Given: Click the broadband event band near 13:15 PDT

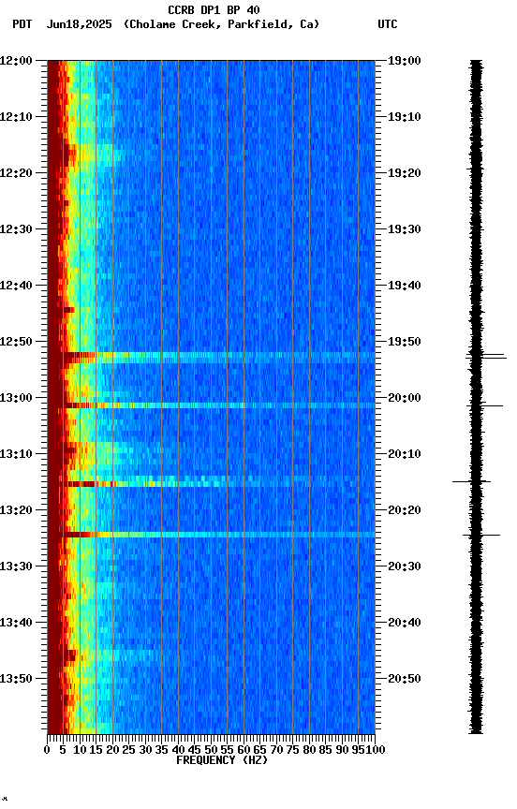Looking at the screenshot, I should tap(211, 484).
